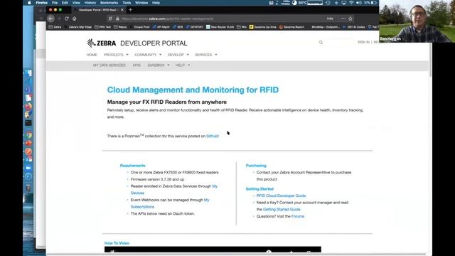Click the 'Purchasing' heading text
The height and width of the screenshot is (256, 455).
(x=256, y=166)
